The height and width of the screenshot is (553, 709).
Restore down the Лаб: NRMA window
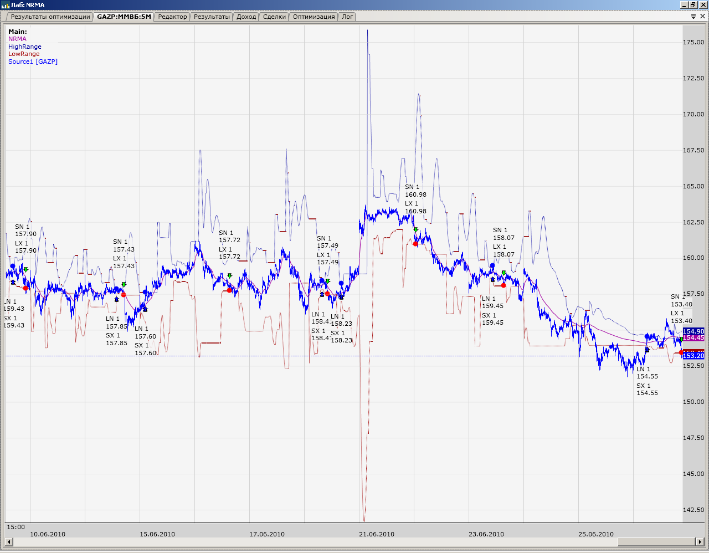(x=692, y=5)
